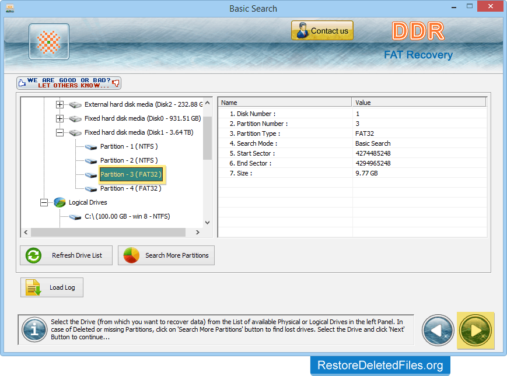This screenshot has height=376, width=507.
Task: Select Partition - 3 (FAT32)
Action: coord(131,174)
